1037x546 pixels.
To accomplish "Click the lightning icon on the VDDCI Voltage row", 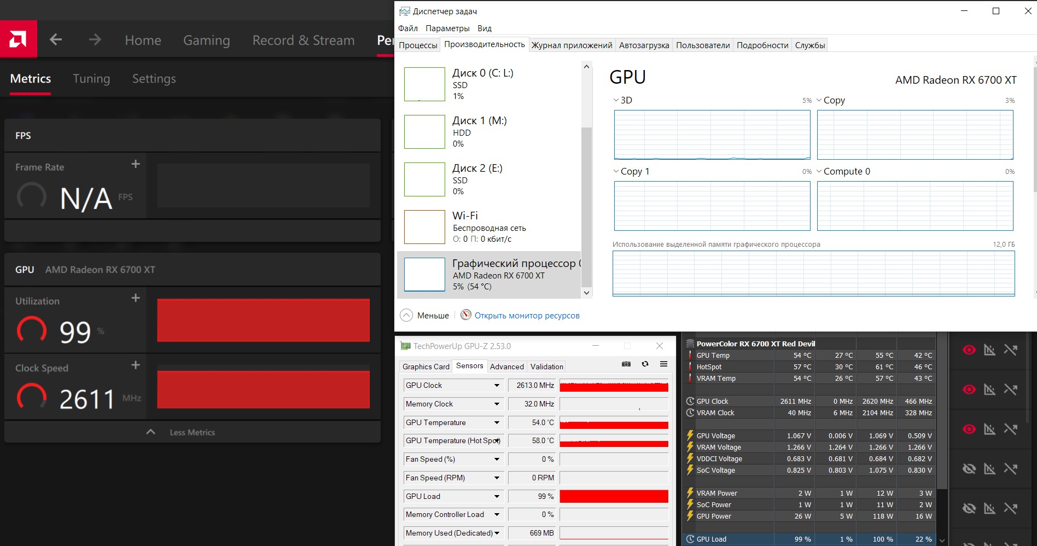I will click(690, 458).
